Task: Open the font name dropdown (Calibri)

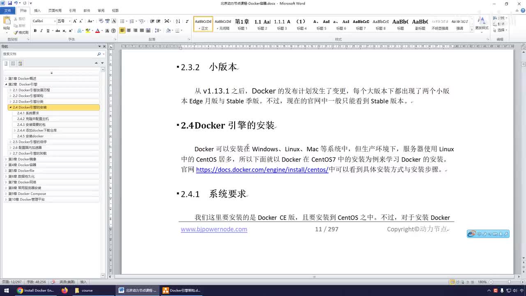Action: (55, 21)
